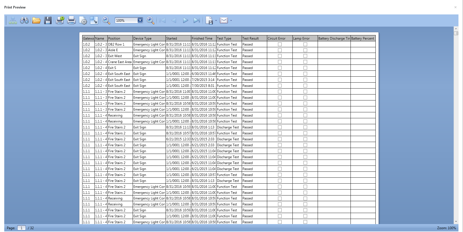Click the vertical scrollbar down arrow

point(456,222)
